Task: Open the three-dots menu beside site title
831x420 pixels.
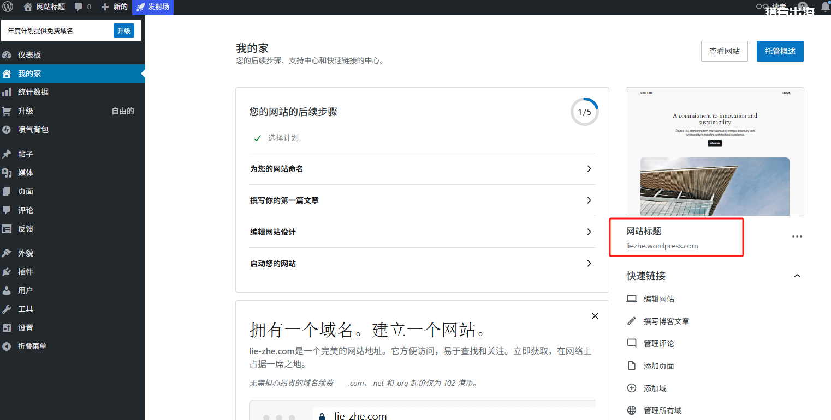Action: pyautogui.click(x=797, y=236)
